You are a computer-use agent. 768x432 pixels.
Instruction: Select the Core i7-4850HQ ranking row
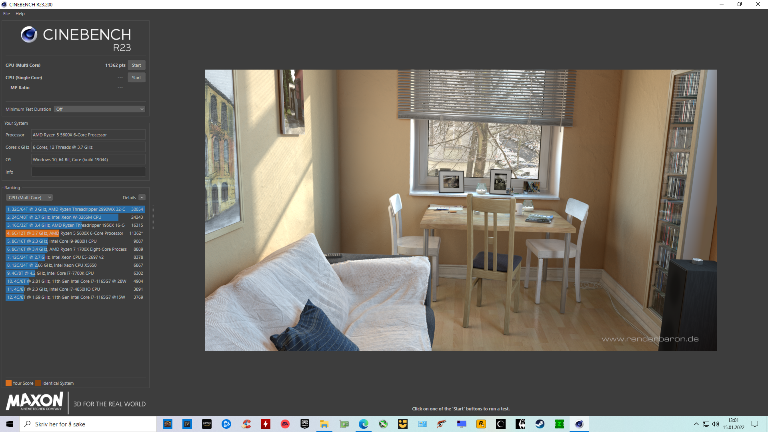pos(75,289)
